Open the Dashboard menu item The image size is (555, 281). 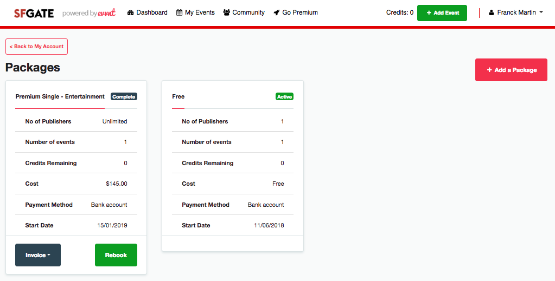tap(147, 13)
